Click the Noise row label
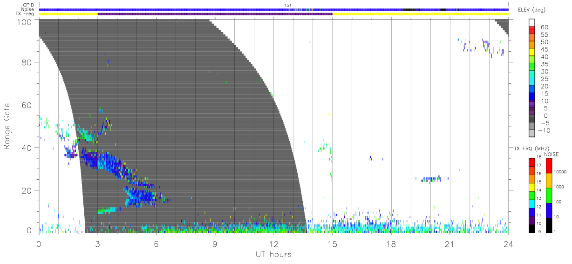572x264 pixels. [x=27, y=9]
